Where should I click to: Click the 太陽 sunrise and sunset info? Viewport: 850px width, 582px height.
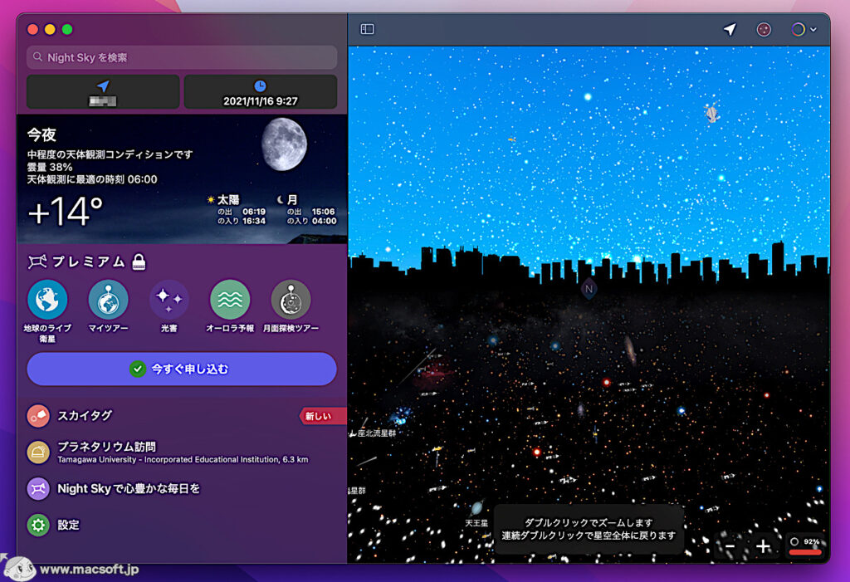pos(237,210)
